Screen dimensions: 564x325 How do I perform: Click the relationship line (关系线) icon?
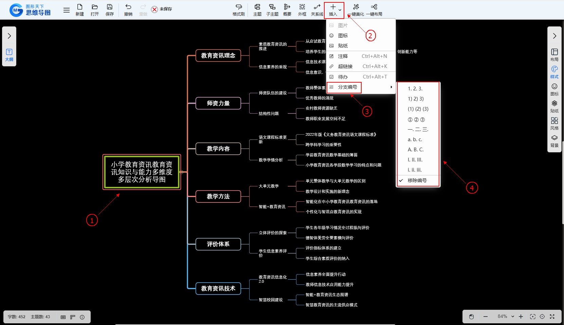317,9
